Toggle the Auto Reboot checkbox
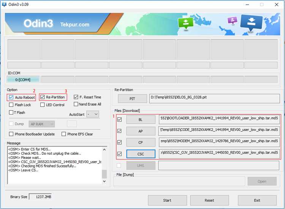This screenshot has width=285, height=209. [11, 97]
